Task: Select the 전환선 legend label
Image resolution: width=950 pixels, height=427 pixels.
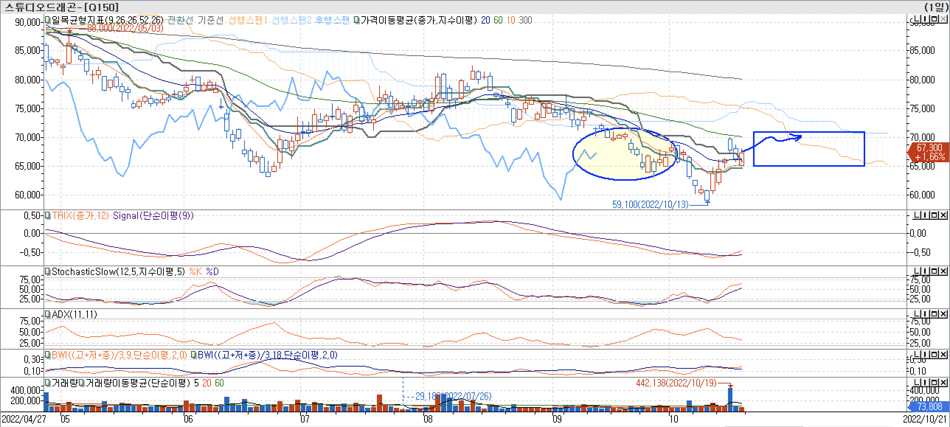Action: pyautogui.click(x=180, y=20)
